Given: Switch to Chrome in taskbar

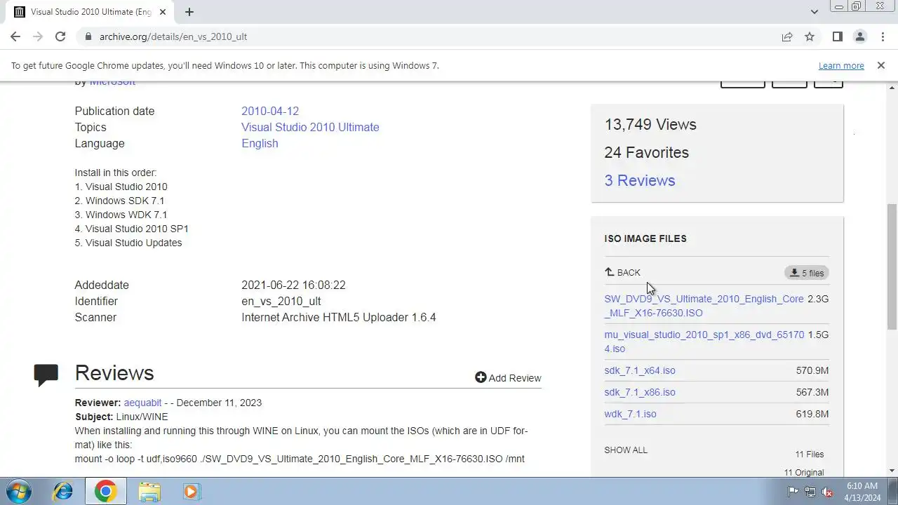Looking at the screenshot, I should [x=106, y=491].
